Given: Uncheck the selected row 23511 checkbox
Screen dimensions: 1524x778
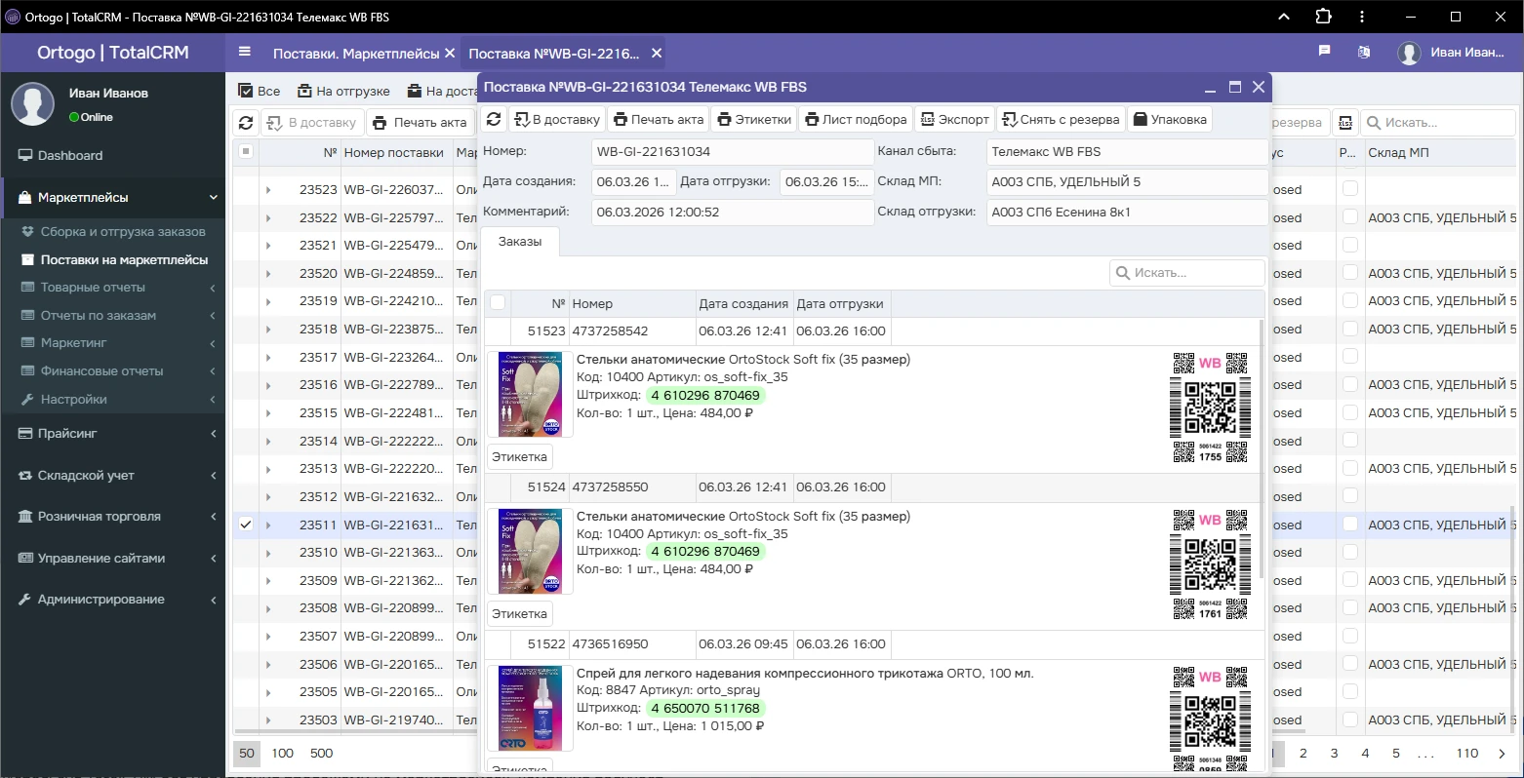Looking at the screenshot, I should click(x=246, y=525).
